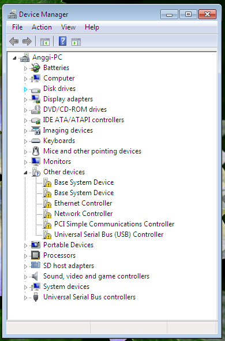Expand the Portable Devices arrow
The image size is (225, 341).
(x=25, y=245)
